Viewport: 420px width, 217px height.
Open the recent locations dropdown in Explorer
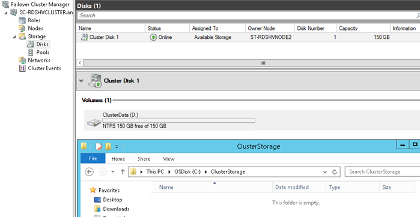(113, 172)
